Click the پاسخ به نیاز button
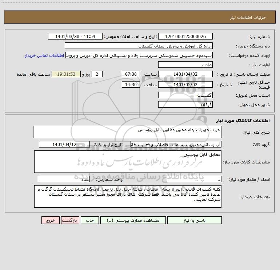 (194, 220)
